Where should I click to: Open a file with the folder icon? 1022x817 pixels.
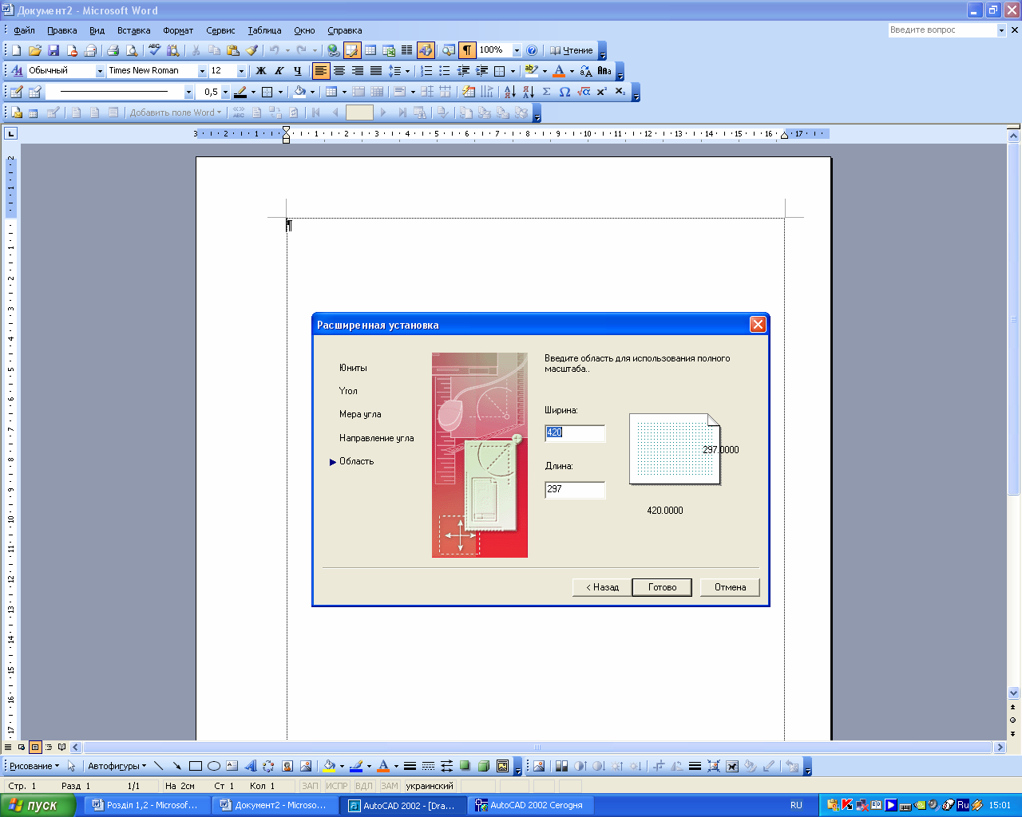click(34, 50)
